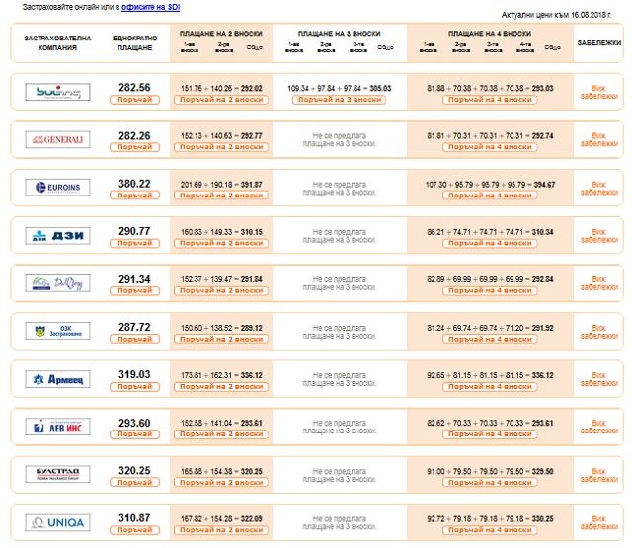
Task: View notes for the ЛЕВ ИНС row
Action: (599, 427)
